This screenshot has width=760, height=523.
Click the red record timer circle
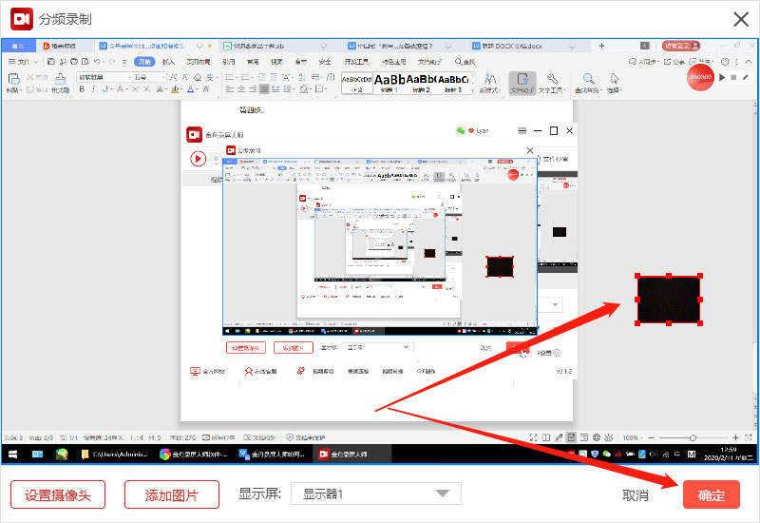pyautogui.click(x=700, y=78)
